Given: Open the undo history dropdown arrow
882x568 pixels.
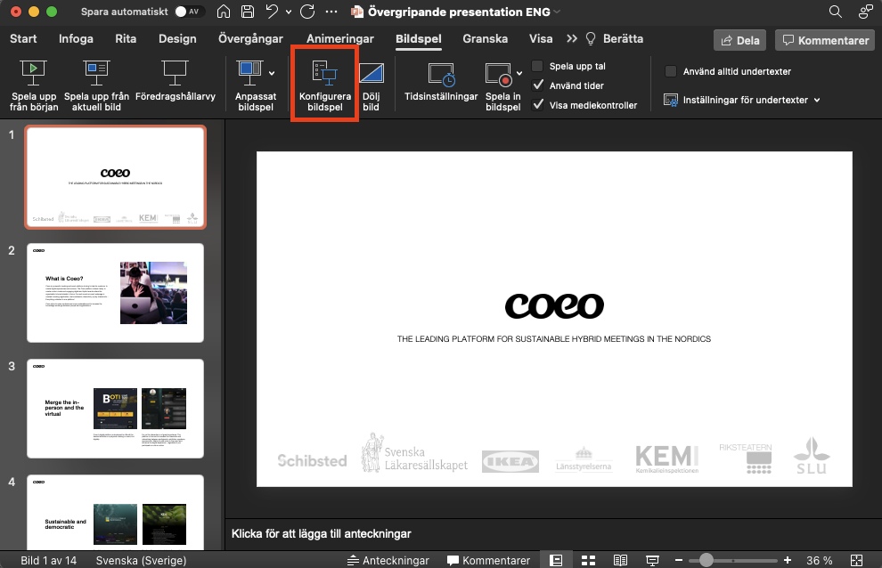Looking at the screenshot, I should click(289, 12).
